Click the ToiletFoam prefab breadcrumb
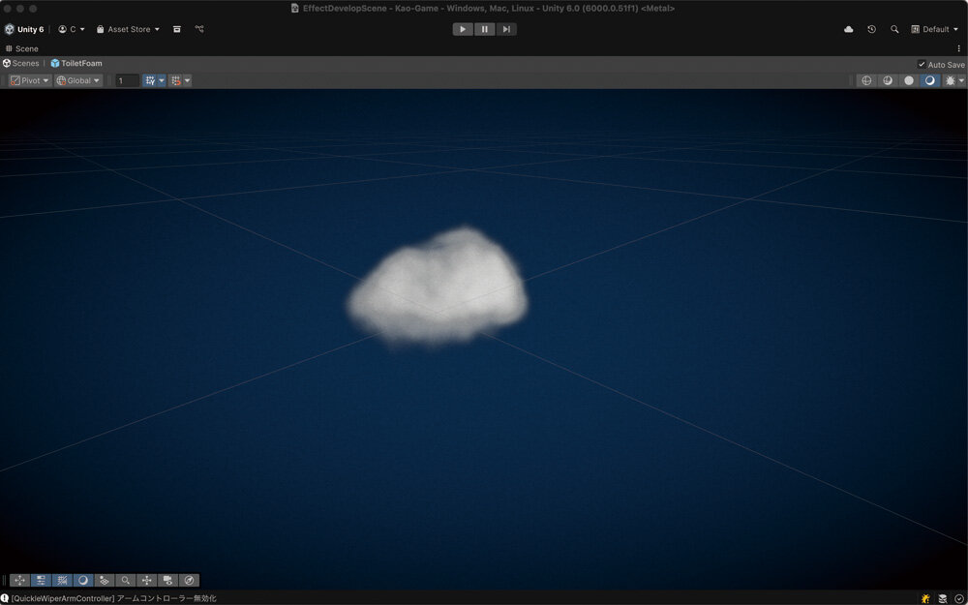The image size is (968, 605). click(x=76, y=63)
